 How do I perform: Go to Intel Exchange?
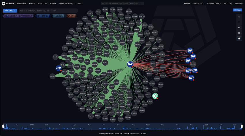coord(66,3)
